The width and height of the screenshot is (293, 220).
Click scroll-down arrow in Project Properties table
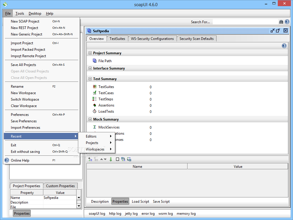(79, 206)
